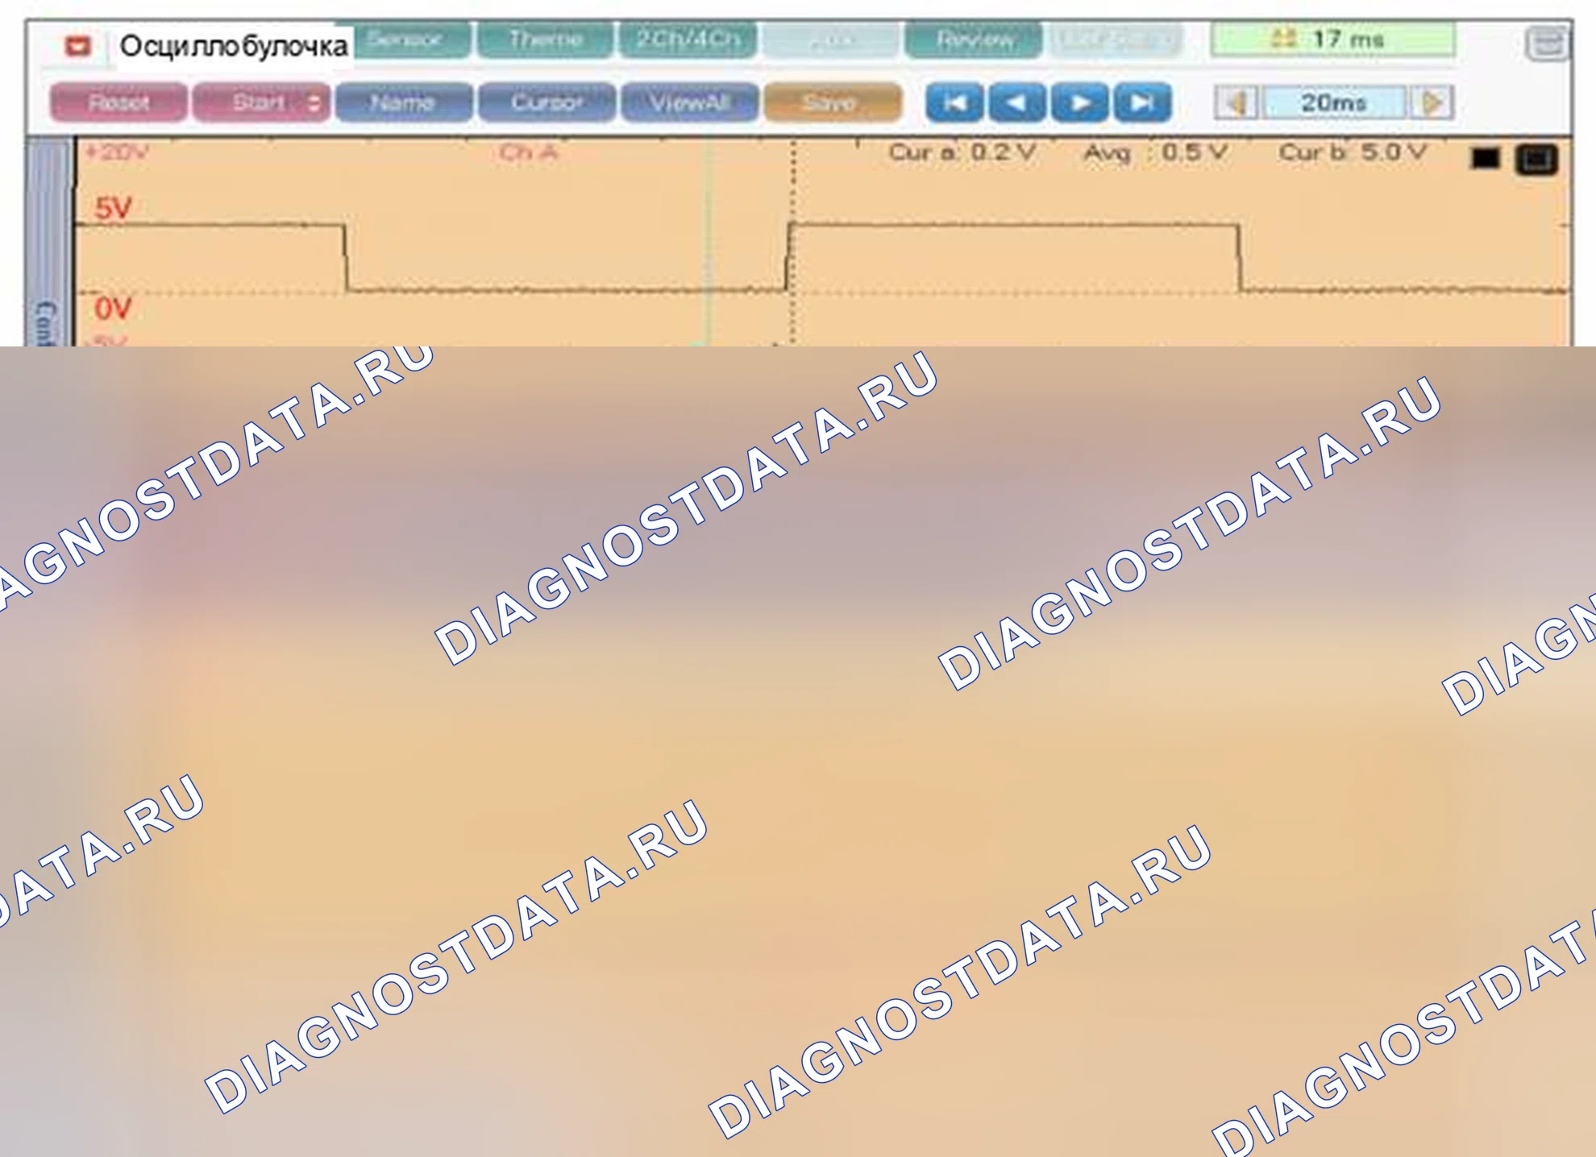The image size is (1596, 1157).
Task: Click the window icon at top right corner
Action: pos(1547,44)
